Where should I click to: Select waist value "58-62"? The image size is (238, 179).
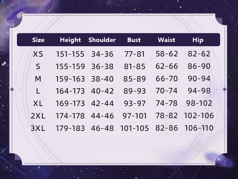(167, 54)
